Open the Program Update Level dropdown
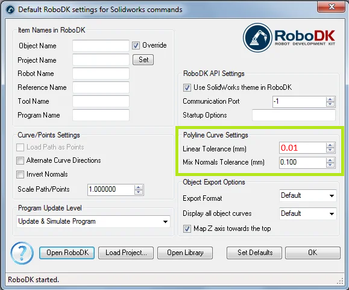349x290 pixels. pos(93,221)
